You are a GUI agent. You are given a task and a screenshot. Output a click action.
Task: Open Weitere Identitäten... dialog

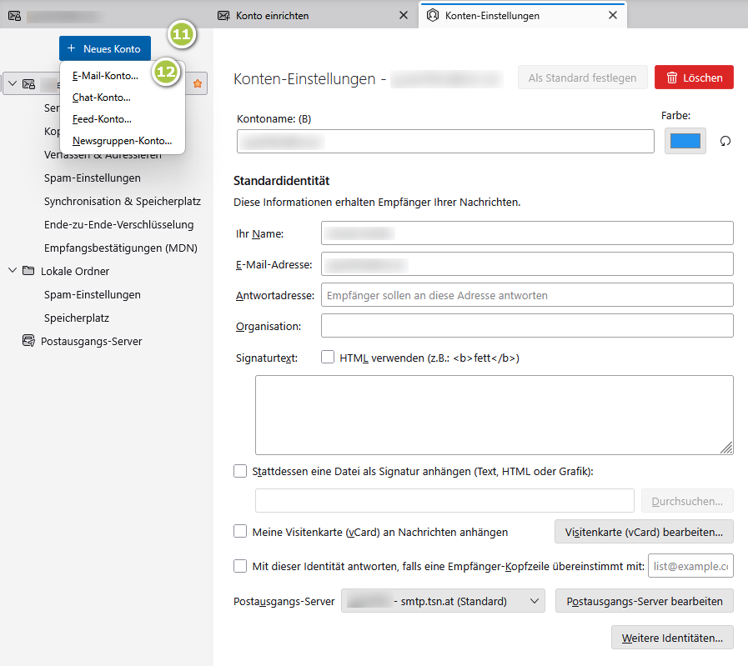(672, 638)
